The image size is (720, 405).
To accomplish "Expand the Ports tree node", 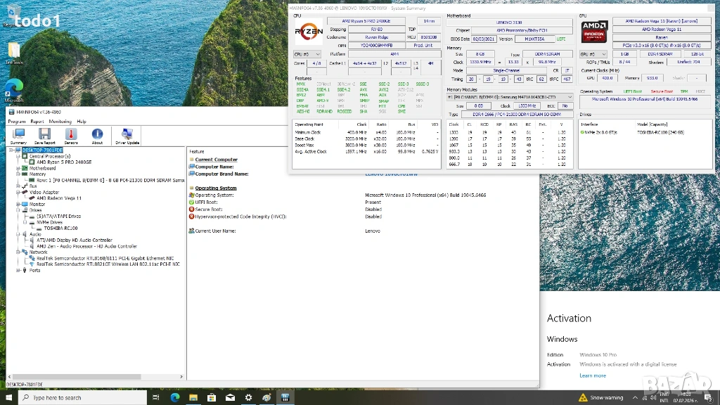I will (18, 270).
